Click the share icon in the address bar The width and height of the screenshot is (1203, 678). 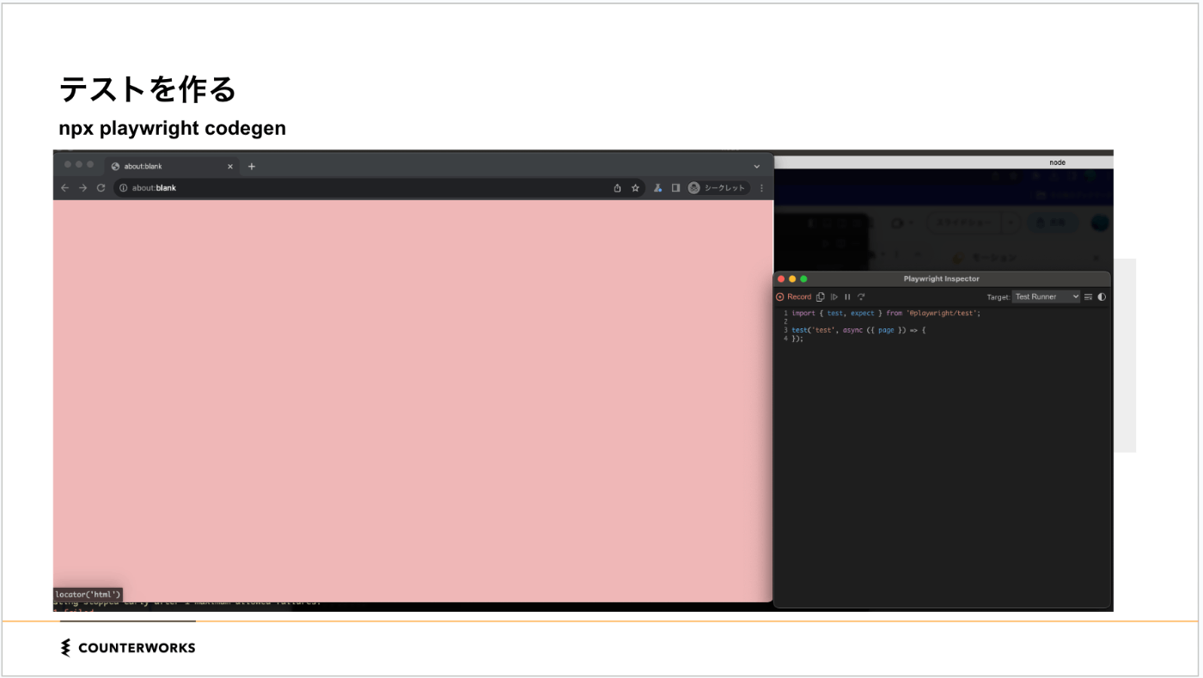coord(617,187)
